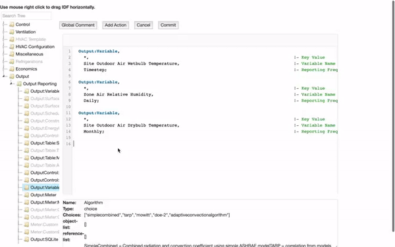Screen dimensions: 395x247
Task: Click 'Site Outdoor Air Wetbulb Temperature,' in editor
Action: tap(131, 63)
